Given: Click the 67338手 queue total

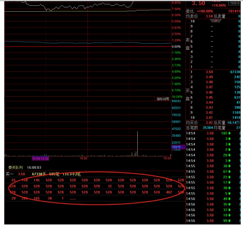Looking at the screenshot, I should pyautogui.click(x=39, y=174).
